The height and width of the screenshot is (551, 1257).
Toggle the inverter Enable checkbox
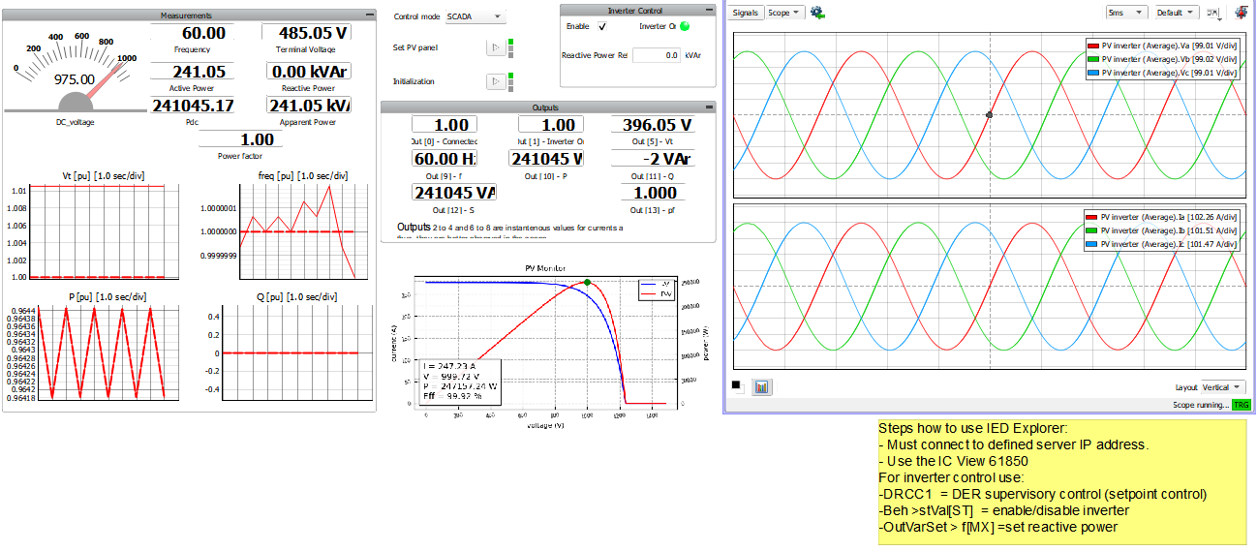click(x=602, y=26)
